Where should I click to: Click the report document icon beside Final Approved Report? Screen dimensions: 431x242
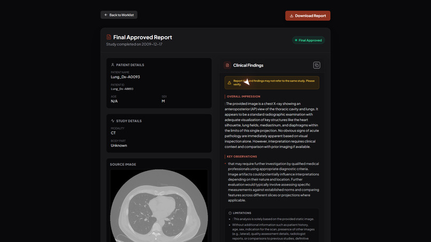[109, 37]
